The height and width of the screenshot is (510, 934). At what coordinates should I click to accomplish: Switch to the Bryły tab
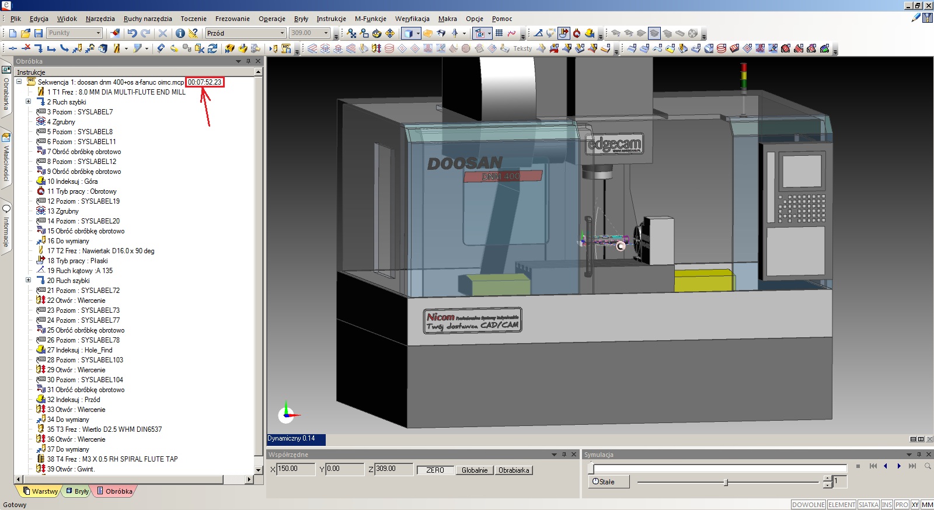[x=78, y=491]
